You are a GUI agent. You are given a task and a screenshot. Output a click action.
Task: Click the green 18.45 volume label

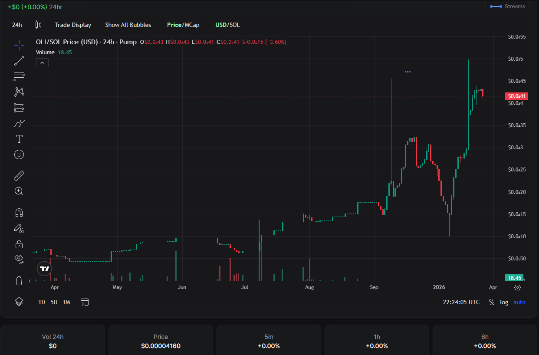click(514, 278)
